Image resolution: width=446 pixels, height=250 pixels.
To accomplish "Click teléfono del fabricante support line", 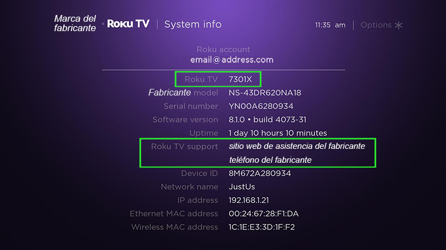I will [270, 160].
